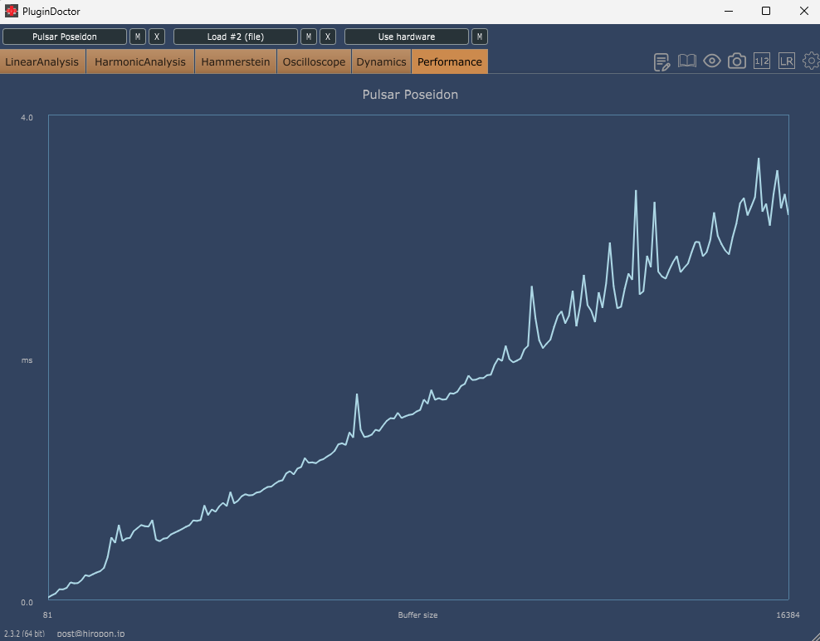Viewport: 820px width, 641px height.
Task: Minimize the PluginDoctor window
Action: point(728,11)
